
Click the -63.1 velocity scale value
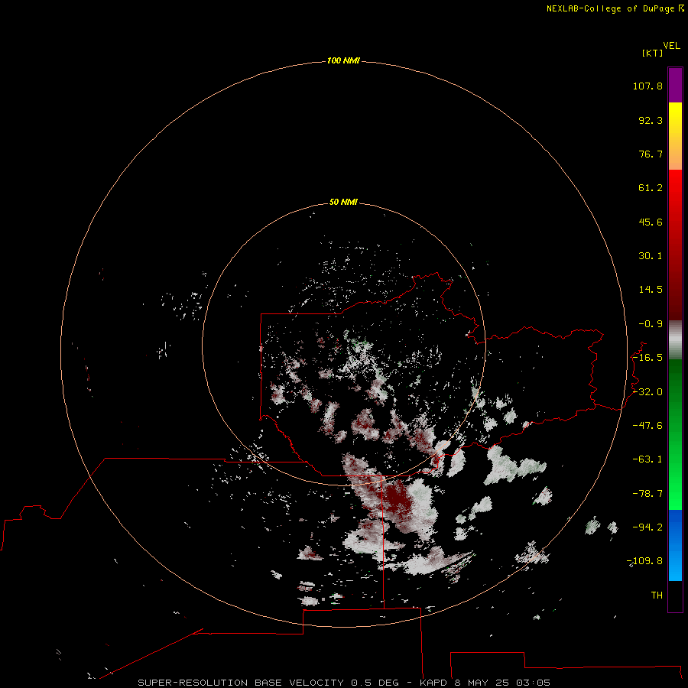click(647, 459)
